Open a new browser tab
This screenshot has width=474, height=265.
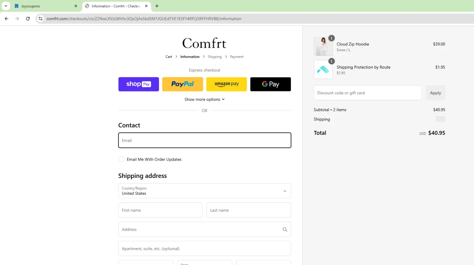point(157,6)
